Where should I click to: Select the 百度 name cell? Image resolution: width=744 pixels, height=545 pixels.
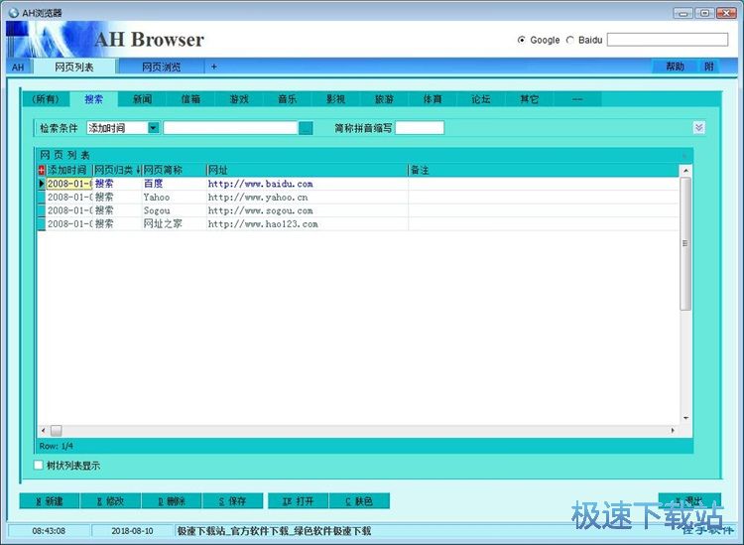point(174,184)
